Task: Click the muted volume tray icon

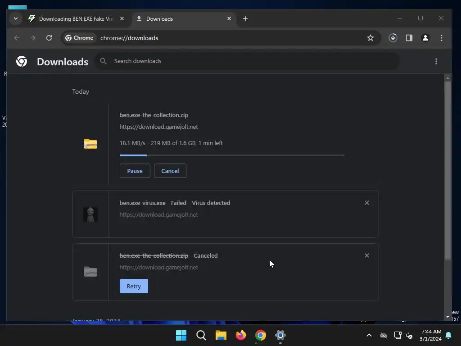Action: pos(409,335)
